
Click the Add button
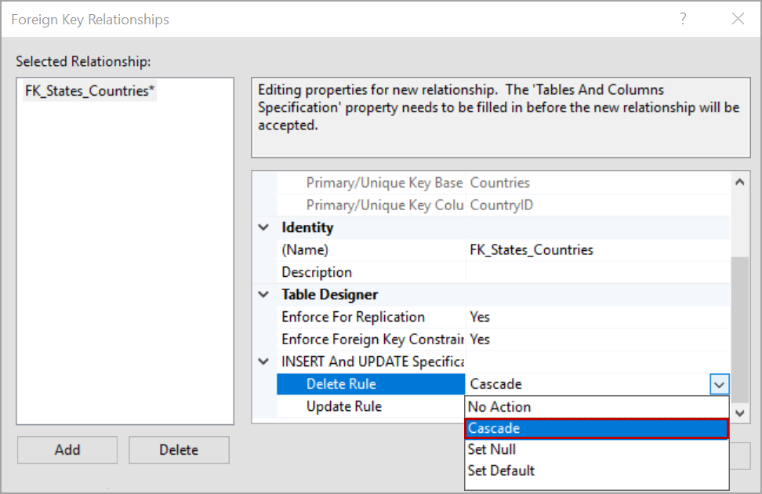coord(67,449)
